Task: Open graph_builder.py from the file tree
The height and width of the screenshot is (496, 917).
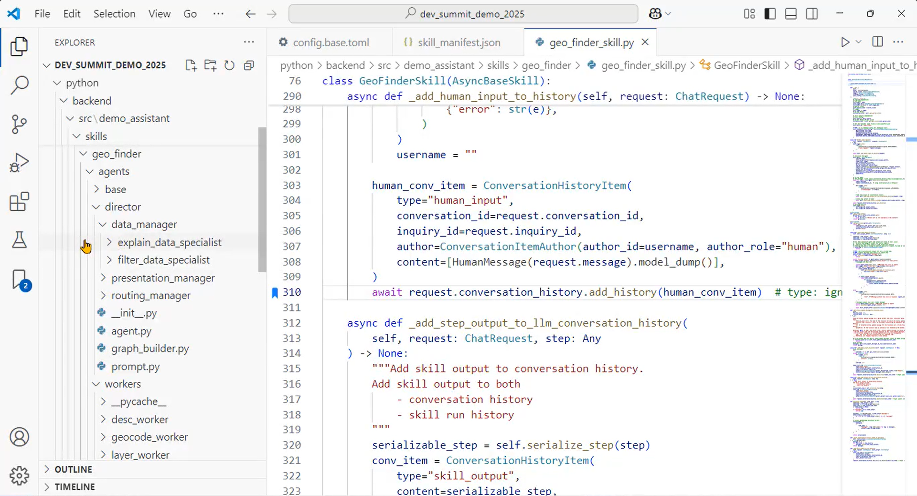Action: coord(150,349)
